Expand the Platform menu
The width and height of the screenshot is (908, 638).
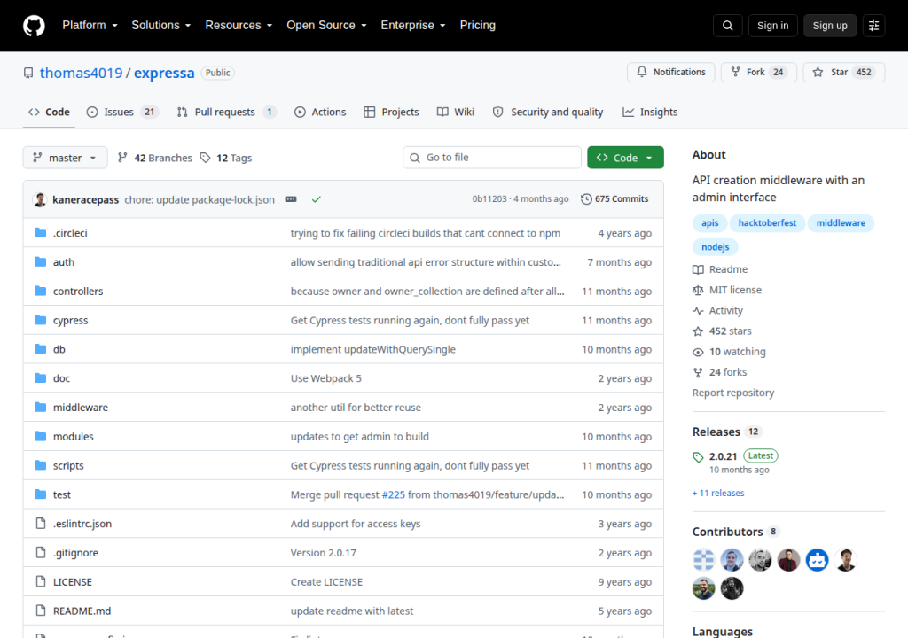click(90, 26)
